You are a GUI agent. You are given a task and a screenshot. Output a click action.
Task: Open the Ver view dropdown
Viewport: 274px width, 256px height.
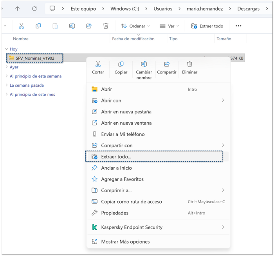(169, 26)
